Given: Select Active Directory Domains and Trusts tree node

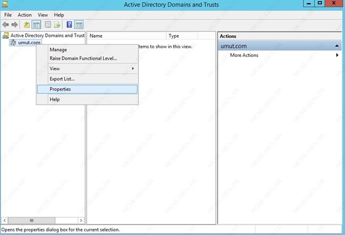Looking at the screenshot, I should [x=47, y=35].
